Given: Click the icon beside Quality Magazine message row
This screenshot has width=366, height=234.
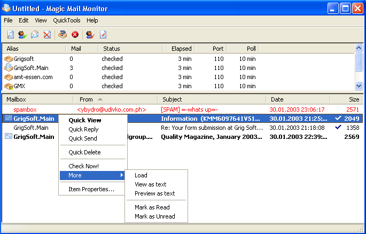Looking at the screenshot, I should [9, 136].
